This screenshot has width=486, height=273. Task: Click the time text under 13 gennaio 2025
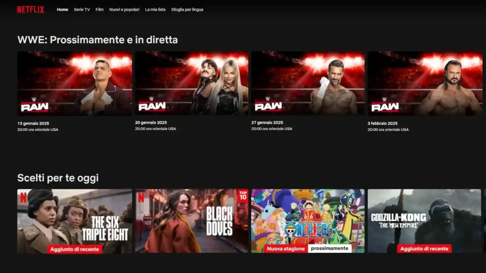coord(38,130)
